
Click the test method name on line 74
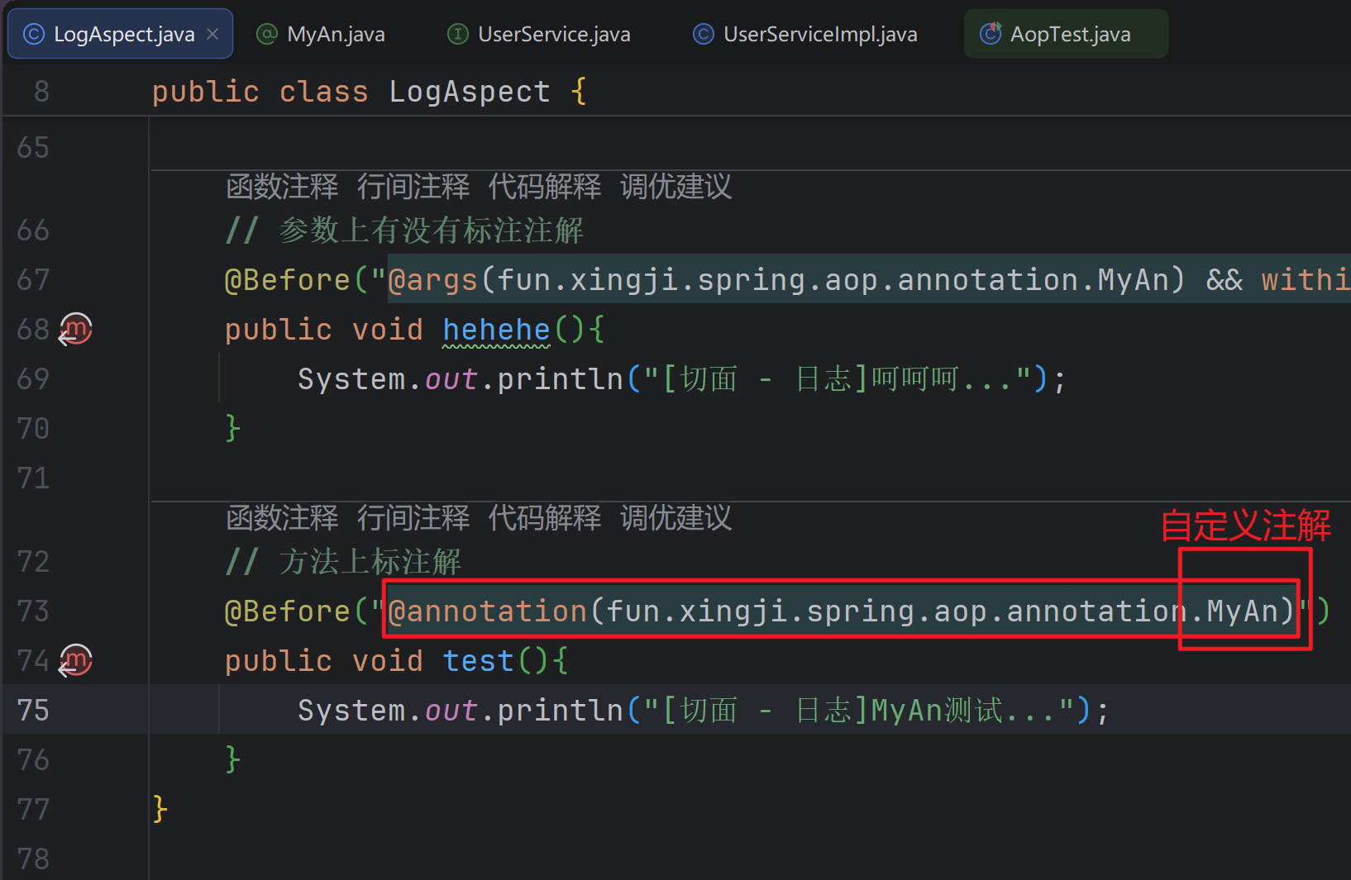point(478,661)
